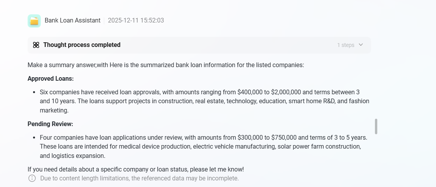
Task: Expand the thought process chevron arrow
Action: coord(361,45)
